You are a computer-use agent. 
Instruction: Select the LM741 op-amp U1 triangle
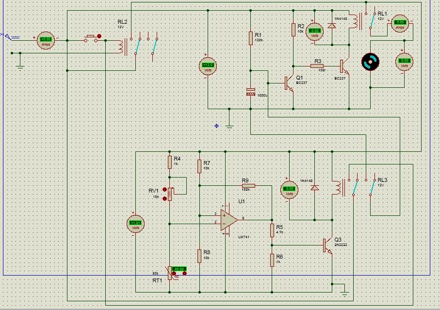tap(229, 220)
